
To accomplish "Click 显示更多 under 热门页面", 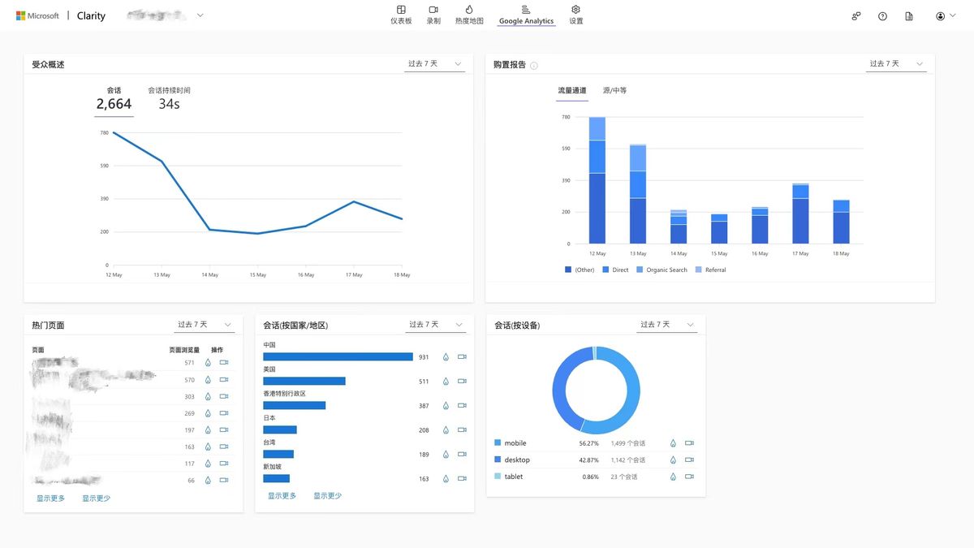I will tap(50, 498).
